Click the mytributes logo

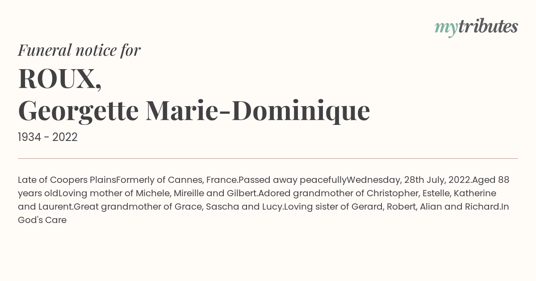click(x=476, y=28)
